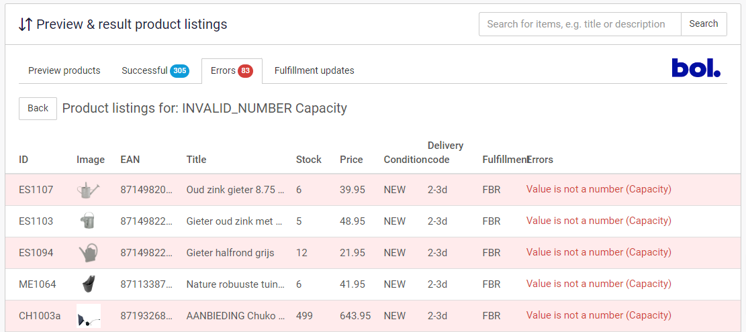
Task: Click the sort arrows icon beside the heading
Action: (26, 25)
